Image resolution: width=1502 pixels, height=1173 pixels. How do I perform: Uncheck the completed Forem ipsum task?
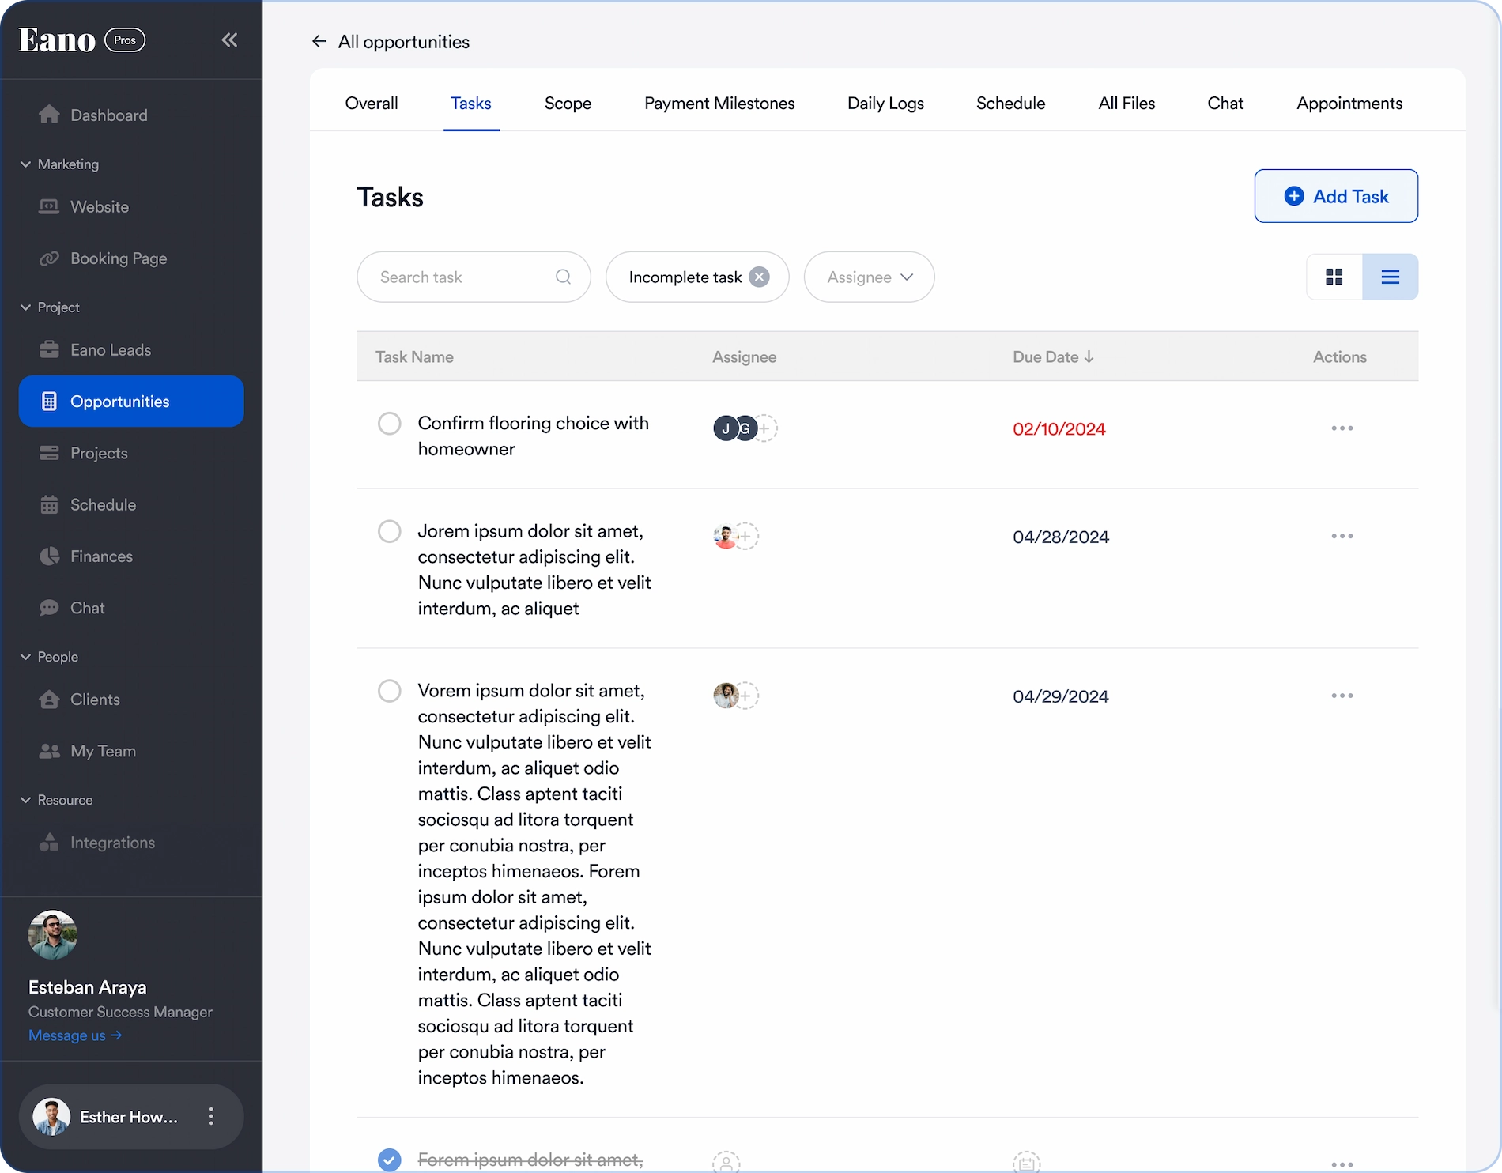click(389, 1160)
